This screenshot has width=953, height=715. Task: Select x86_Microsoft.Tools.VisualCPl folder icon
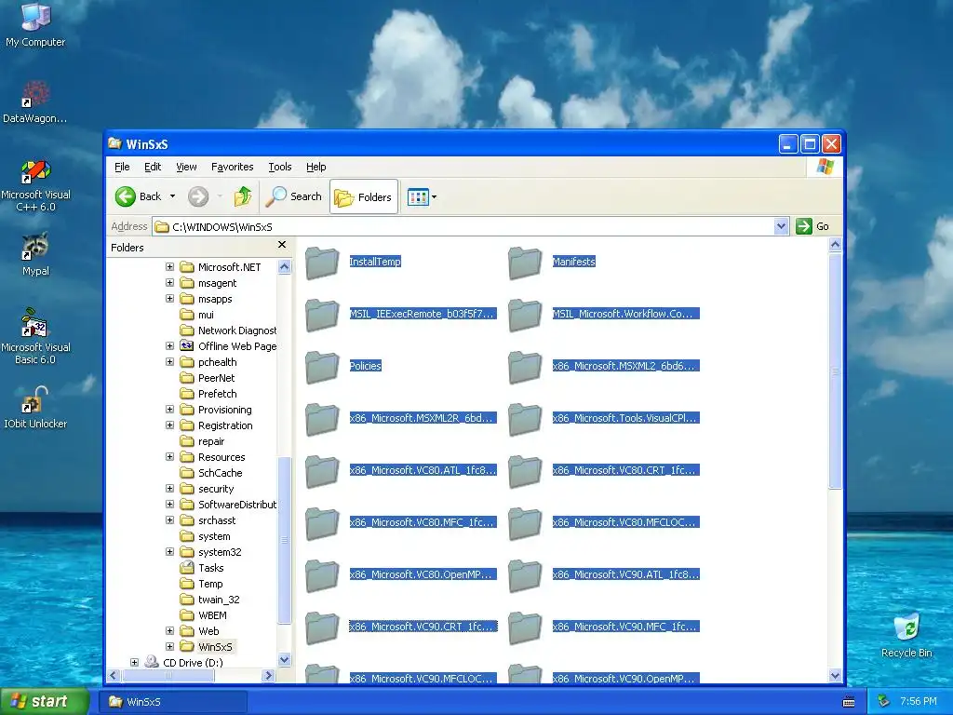click(x=525, y=419)
